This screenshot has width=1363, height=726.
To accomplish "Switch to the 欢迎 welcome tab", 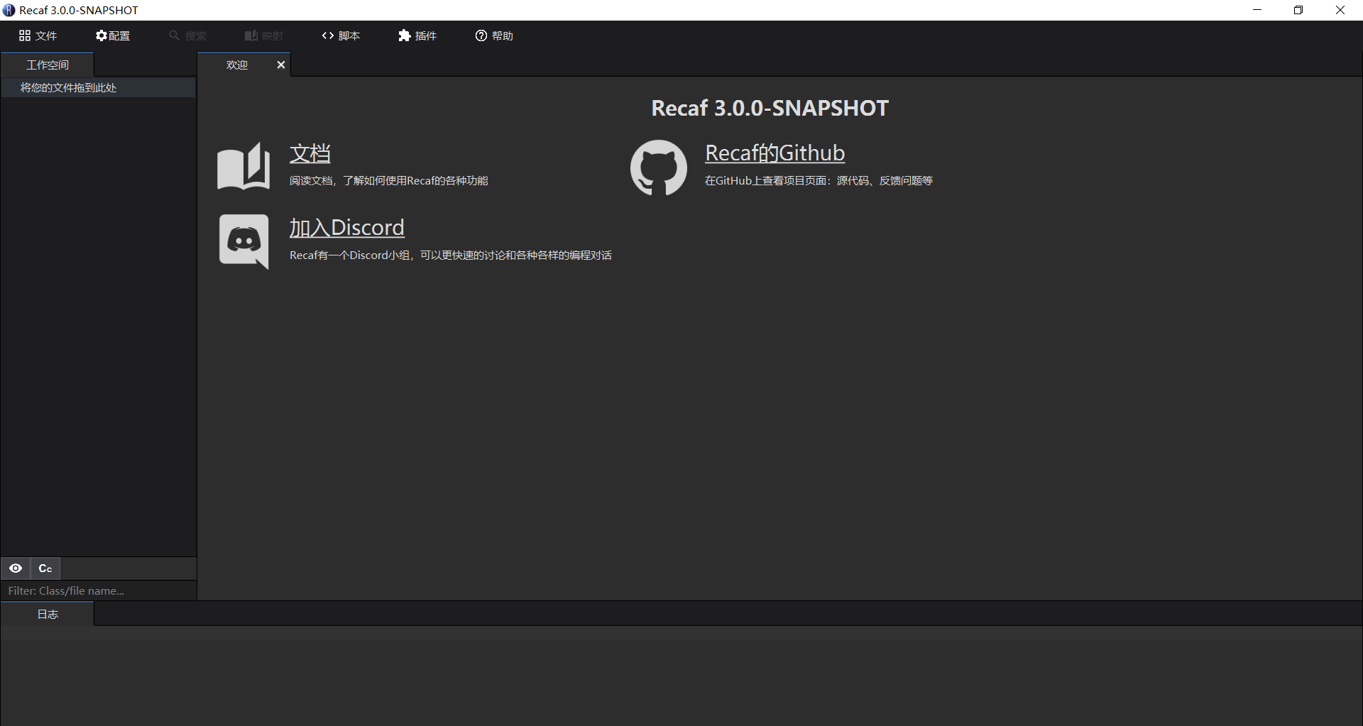I will click(x=237, y=65).
